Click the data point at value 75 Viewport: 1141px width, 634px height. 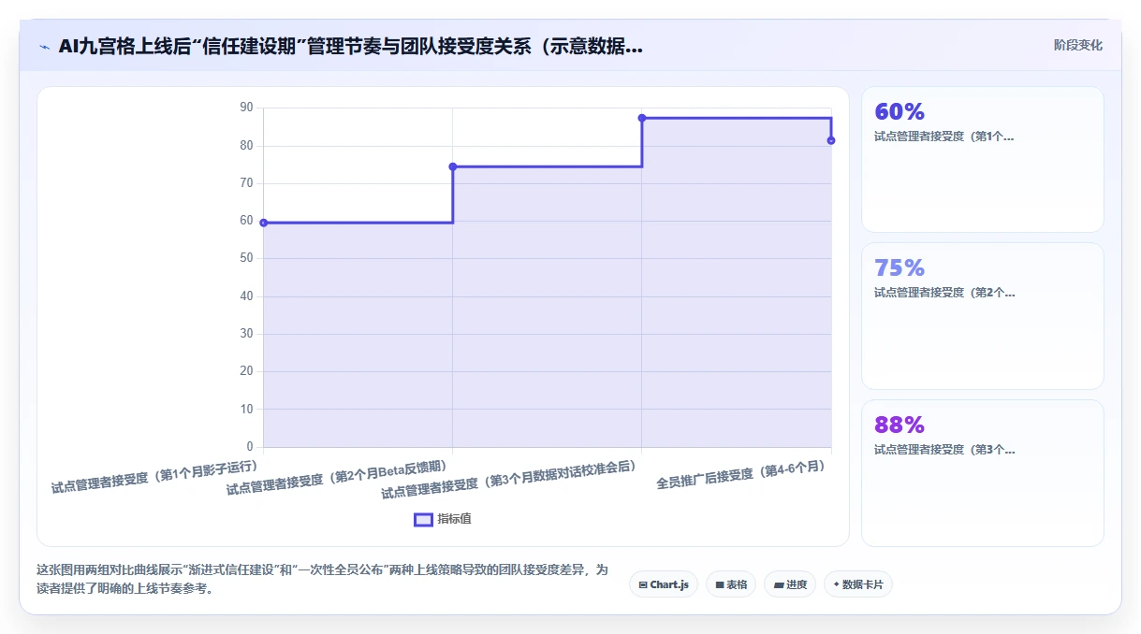click(x=453, y=166)
